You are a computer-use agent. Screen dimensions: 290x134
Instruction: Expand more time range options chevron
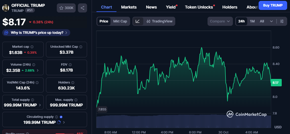271,21
